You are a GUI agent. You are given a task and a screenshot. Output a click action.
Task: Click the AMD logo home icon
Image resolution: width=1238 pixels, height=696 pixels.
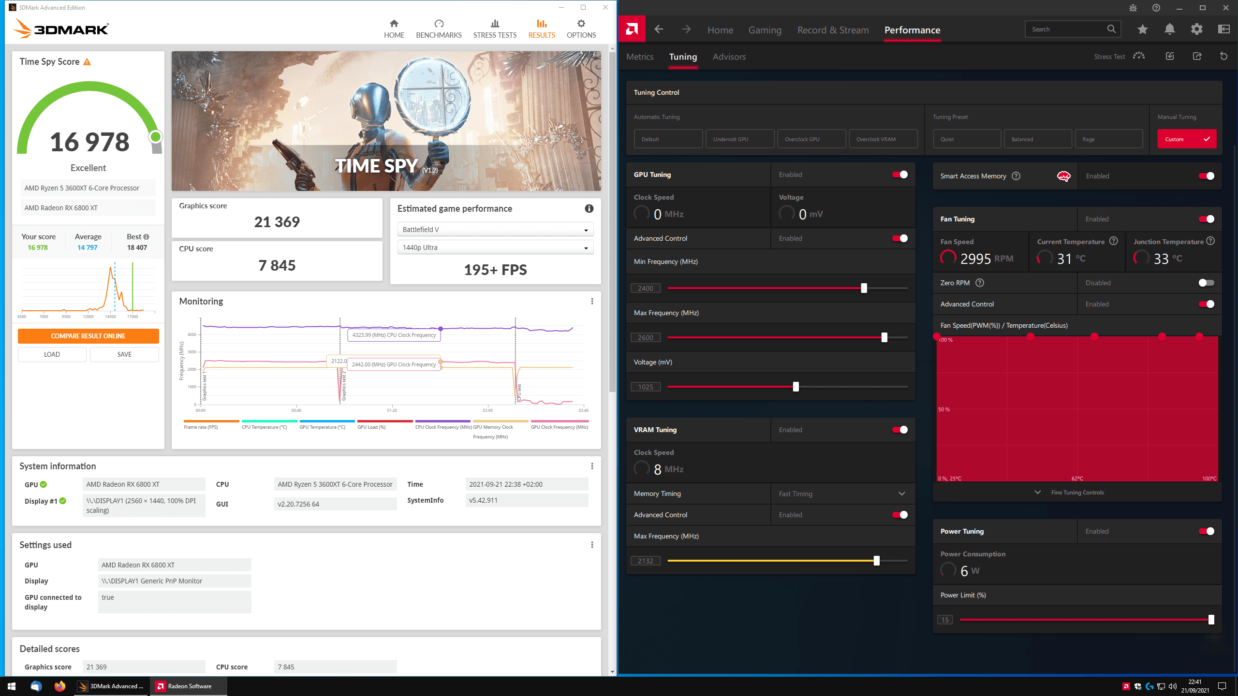click(632, 29)
